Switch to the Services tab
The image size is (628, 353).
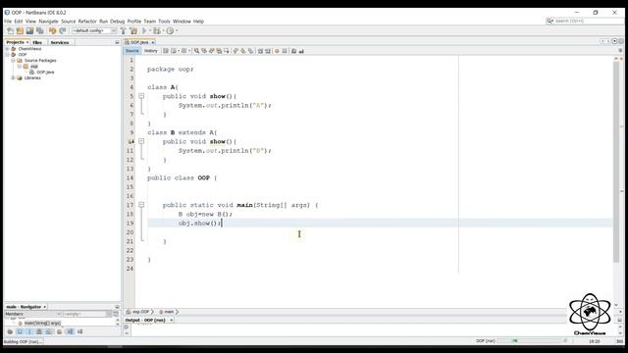60,42
